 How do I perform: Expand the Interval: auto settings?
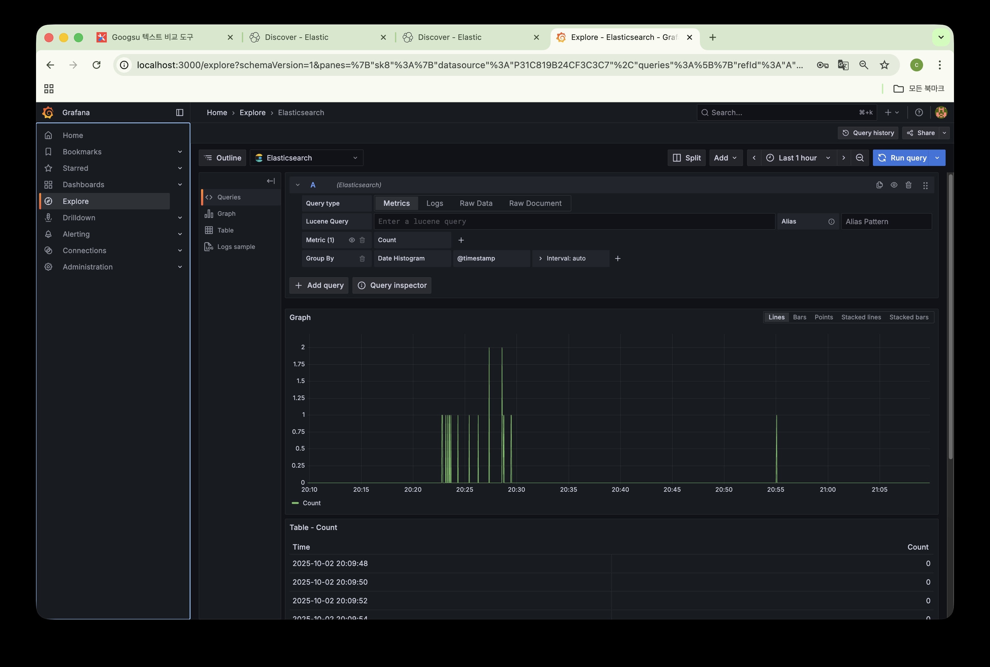[x=571, y=259]
